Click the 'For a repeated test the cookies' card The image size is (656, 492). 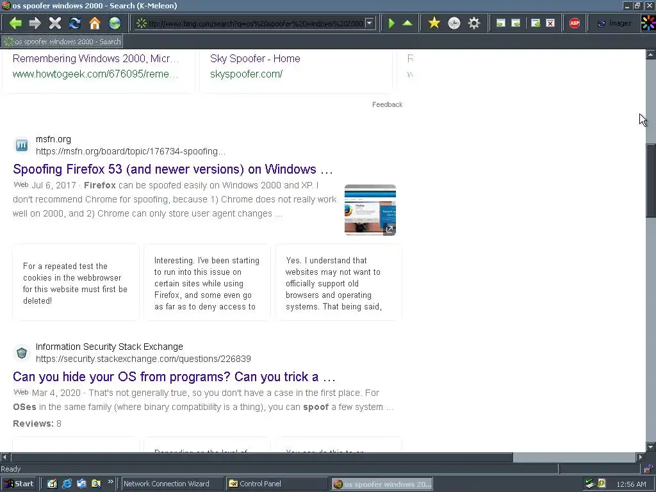pos(76,283)
